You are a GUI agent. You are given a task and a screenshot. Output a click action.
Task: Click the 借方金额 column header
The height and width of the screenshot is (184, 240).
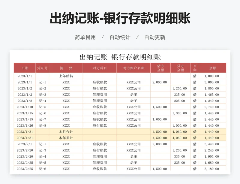click(160, 68)
